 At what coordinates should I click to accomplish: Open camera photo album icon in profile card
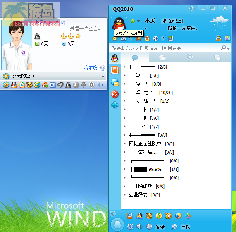[x=53, y=85]
